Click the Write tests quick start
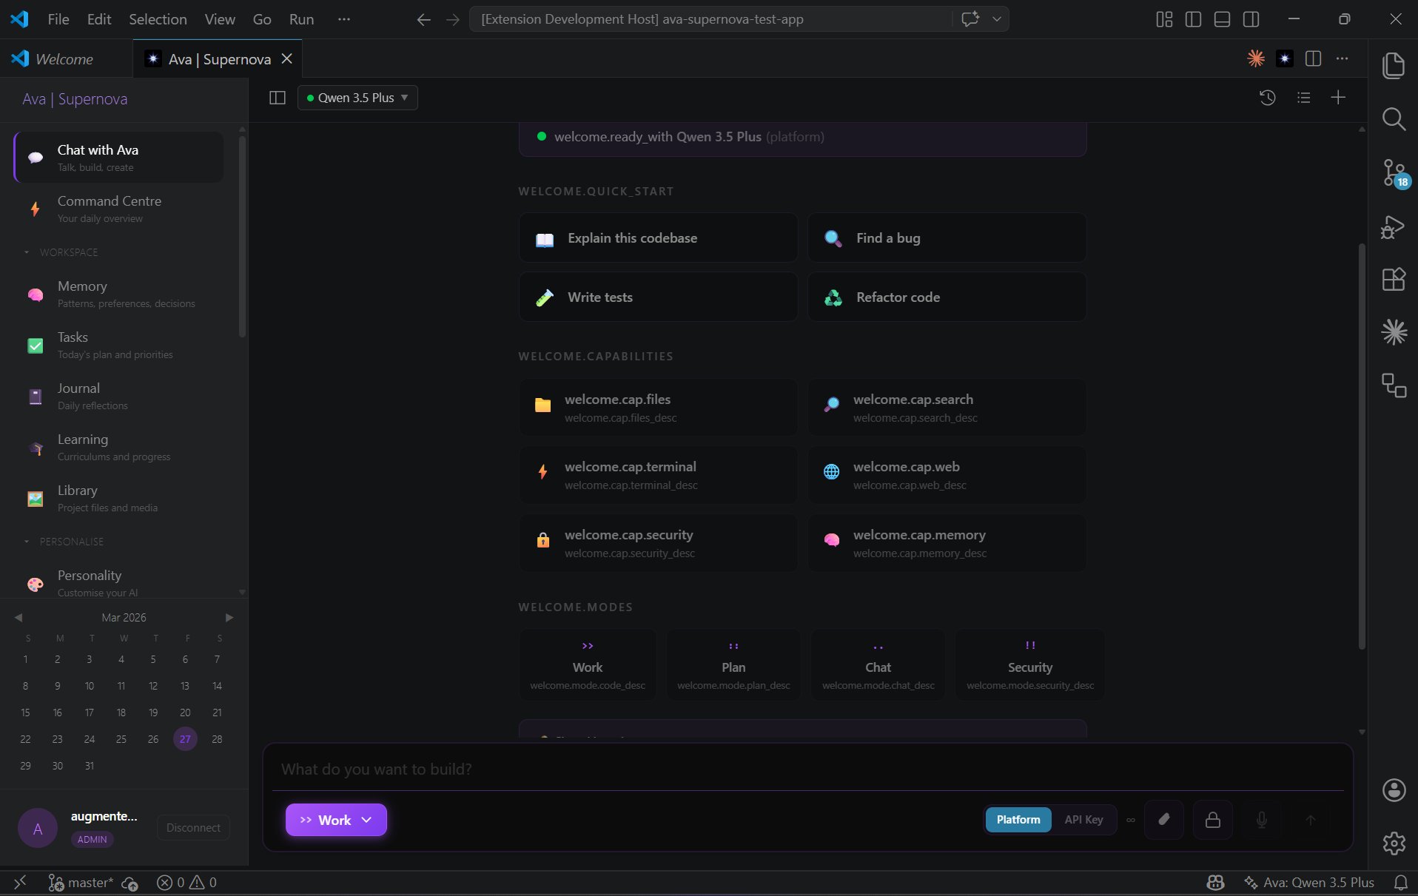1418x896 pixels. pyautogui.click(x=658, y=297)
